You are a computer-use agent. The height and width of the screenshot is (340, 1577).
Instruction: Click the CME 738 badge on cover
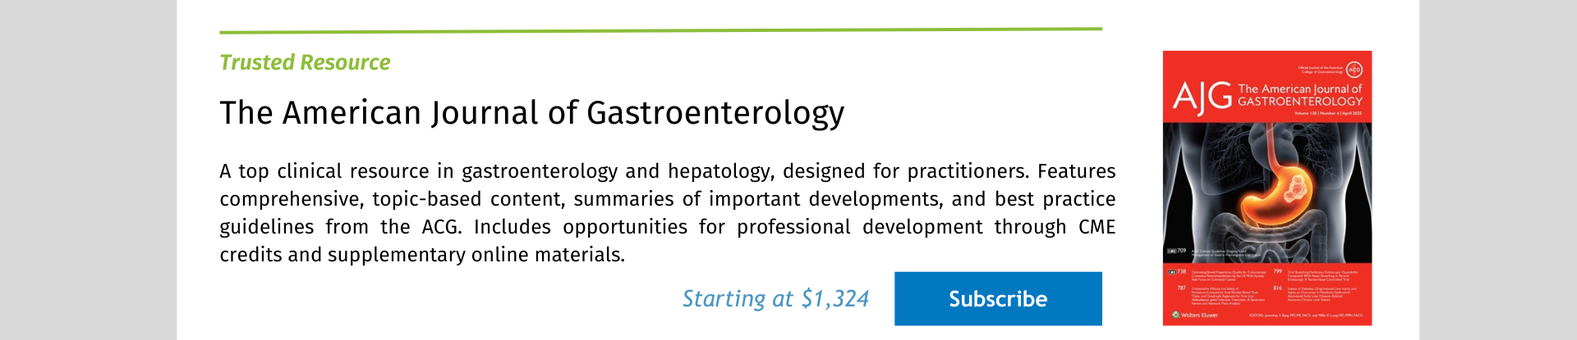(1177, 271)
